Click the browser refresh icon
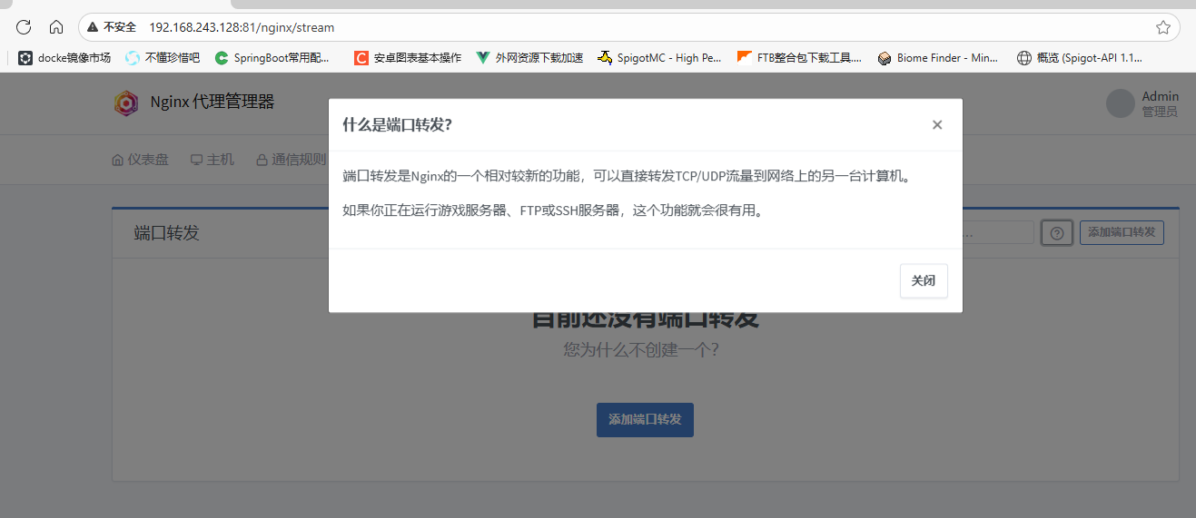This screenshot has height=518, width=1196. tap(24, 27)
